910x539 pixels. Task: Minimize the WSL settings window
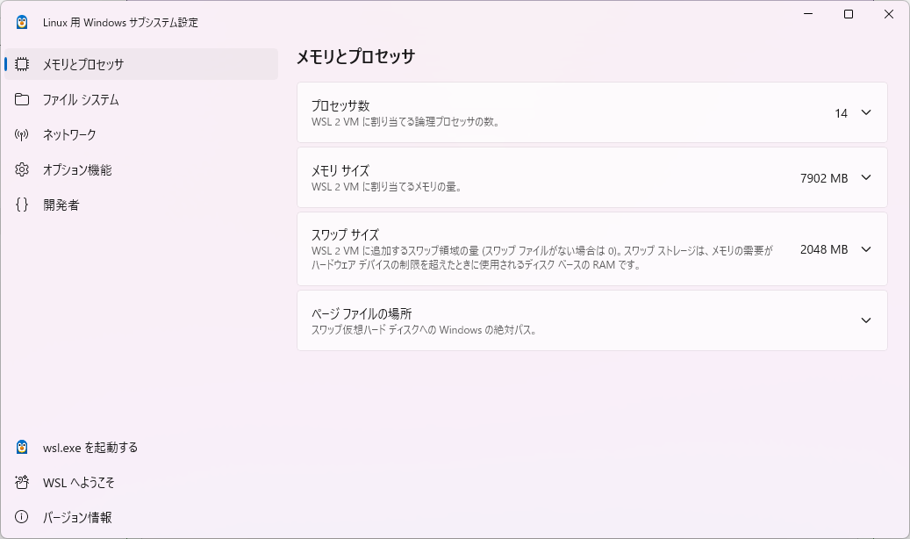(808, 14)
